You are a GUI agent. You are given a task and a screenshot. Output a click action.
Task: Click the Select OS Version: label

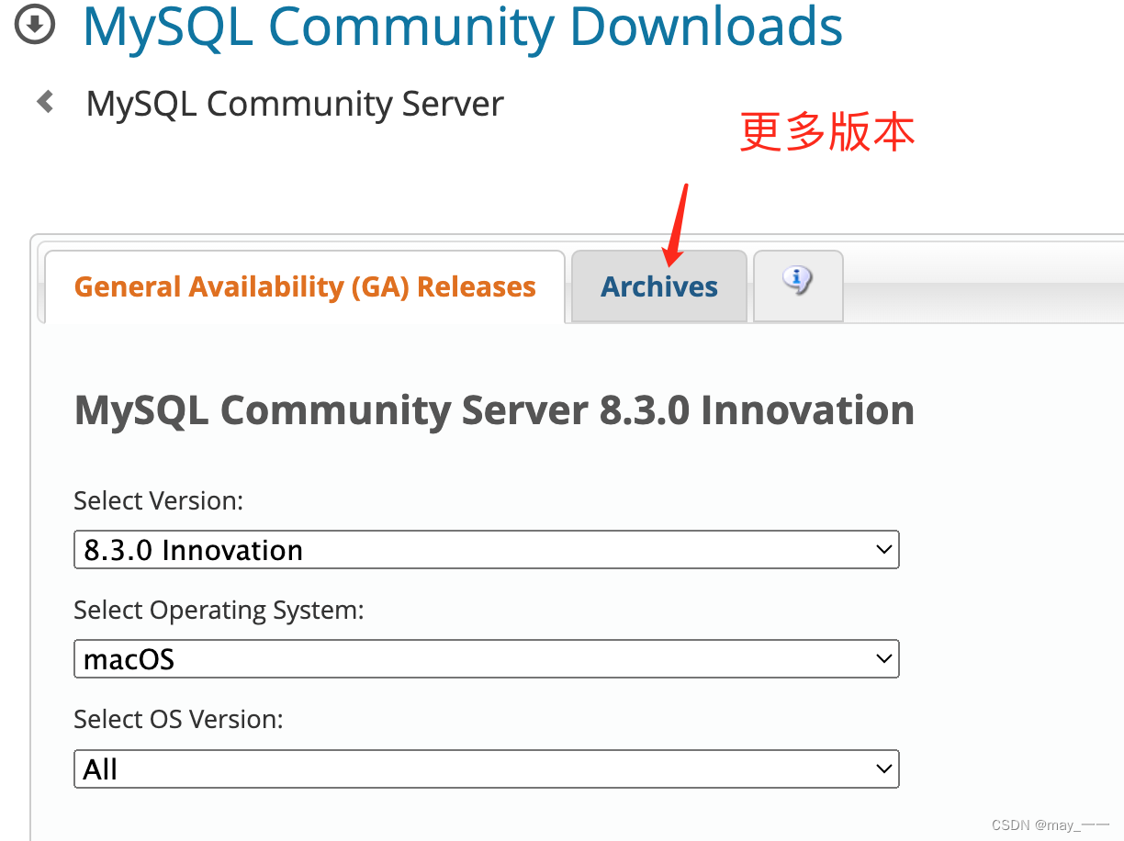(x=178, y=720)
